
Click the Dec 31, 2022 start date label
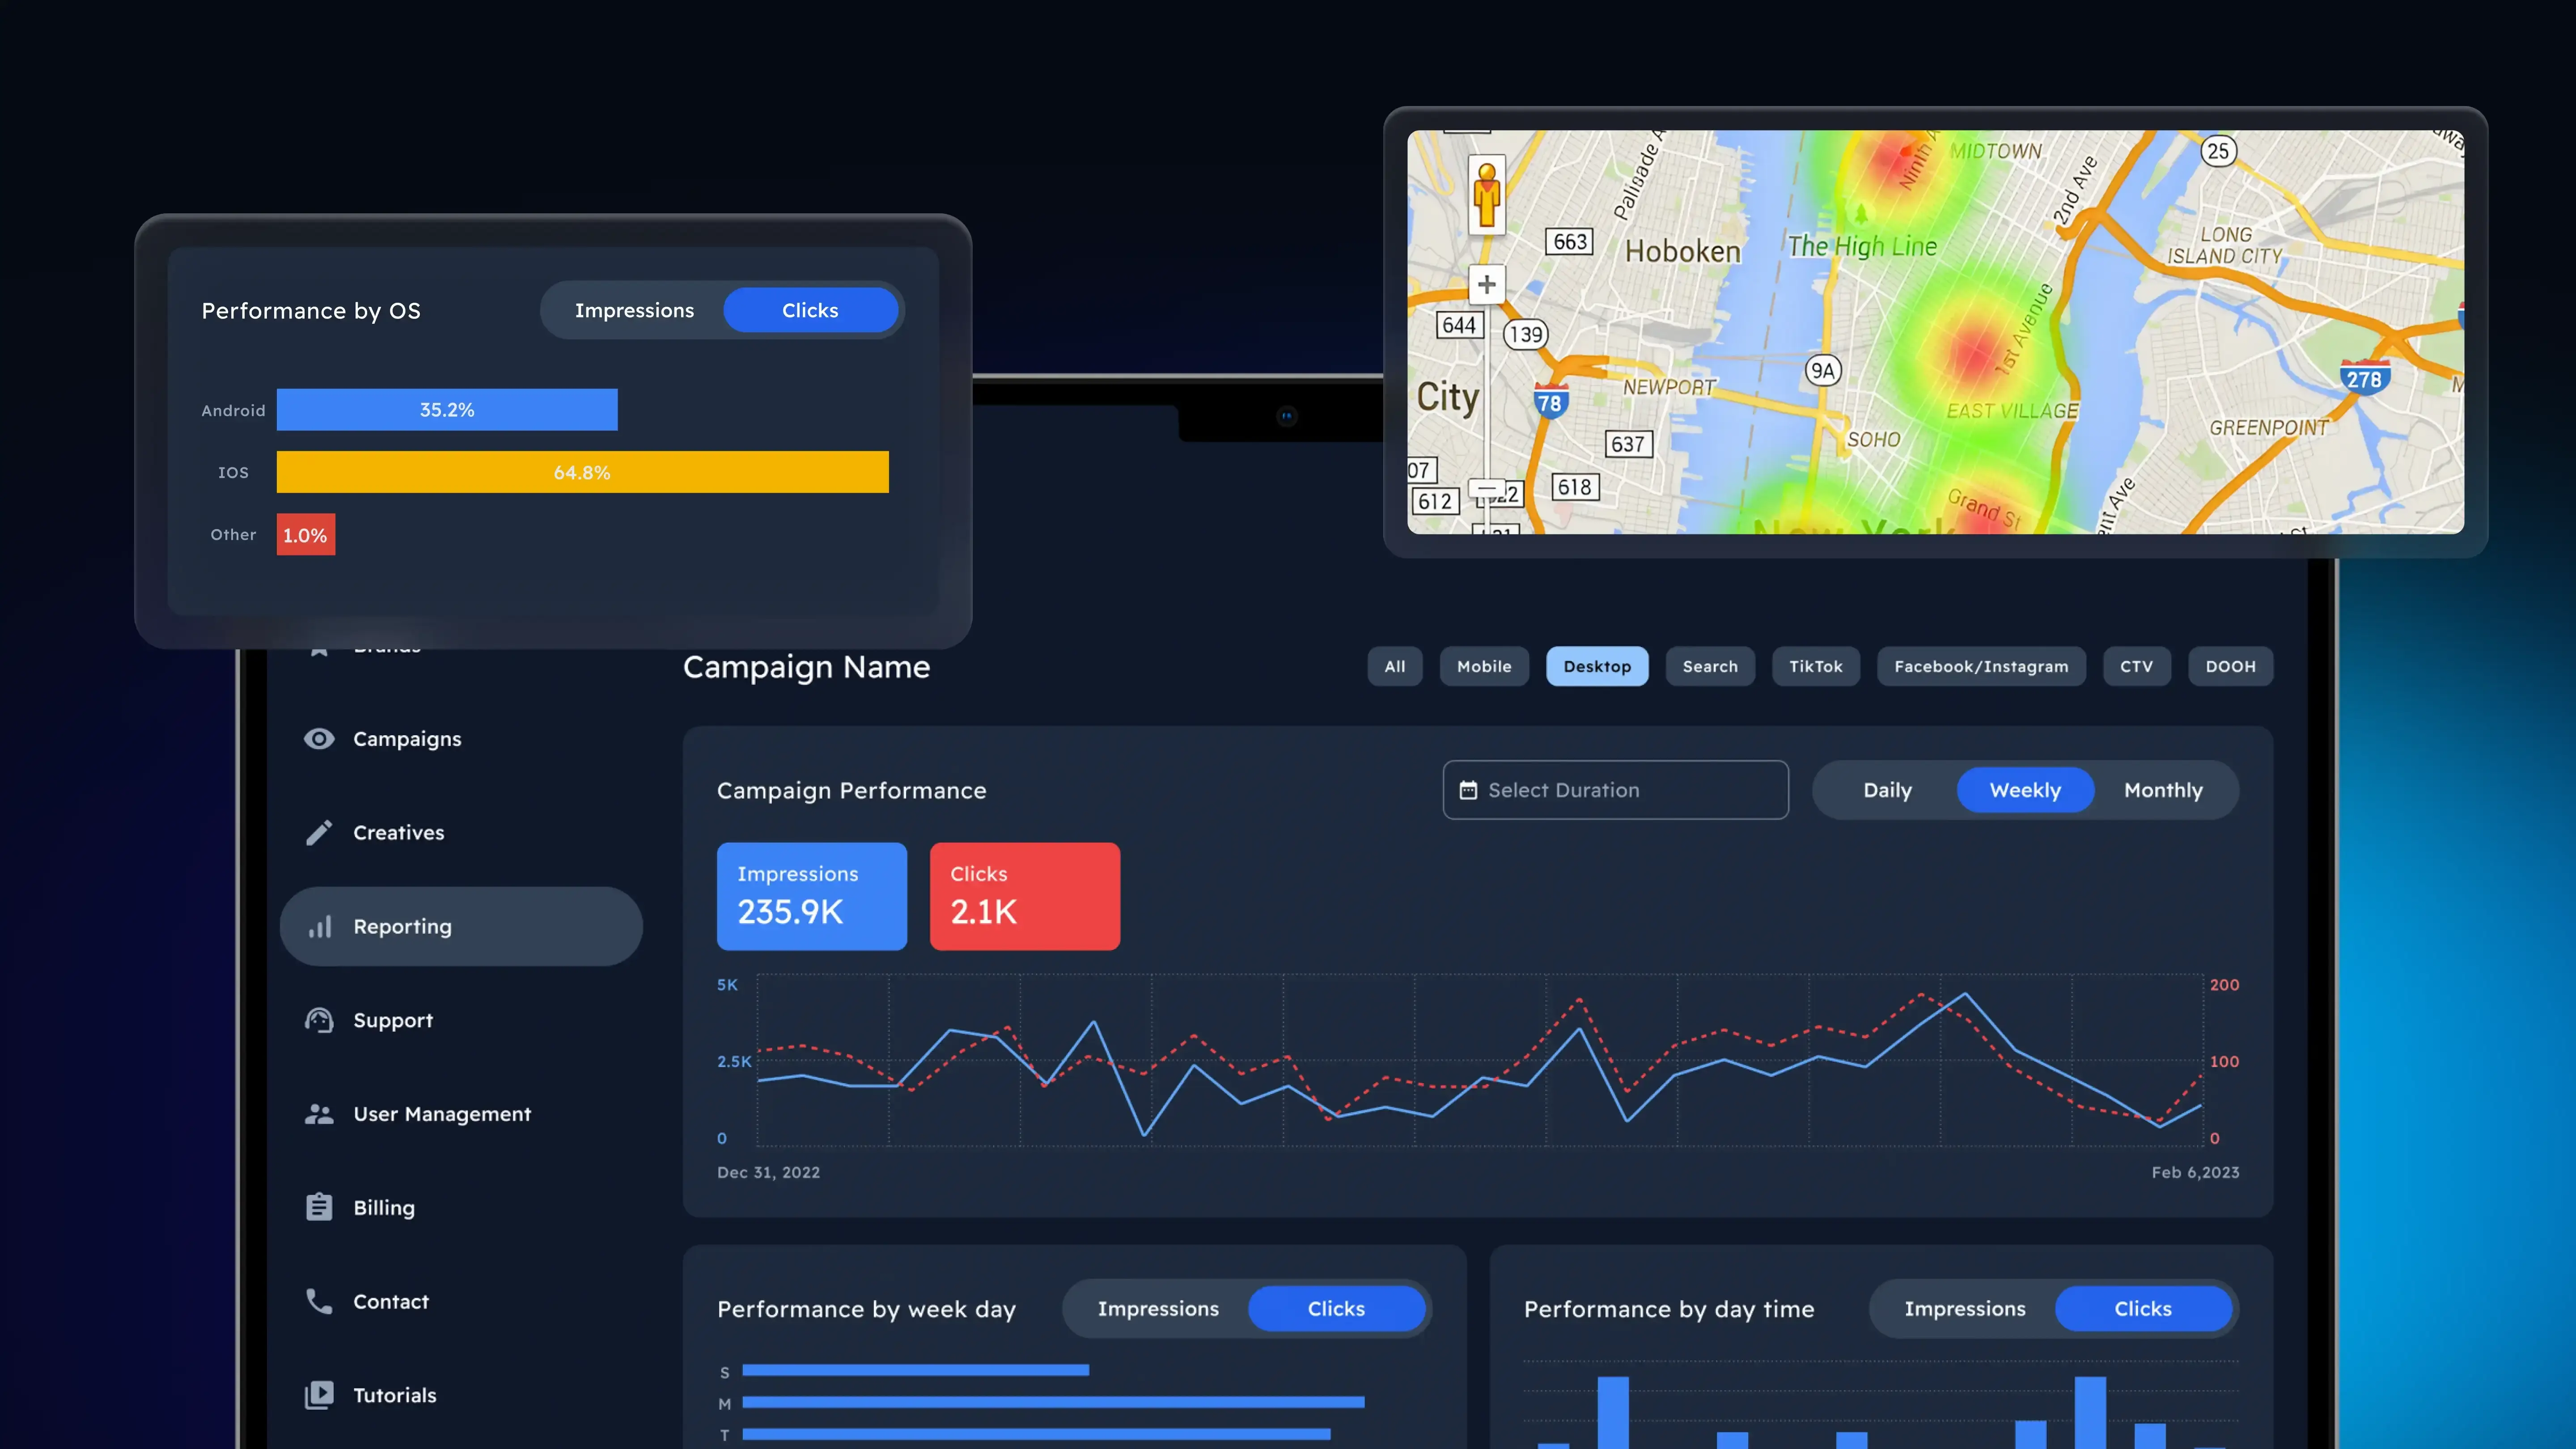point(768,1173)
